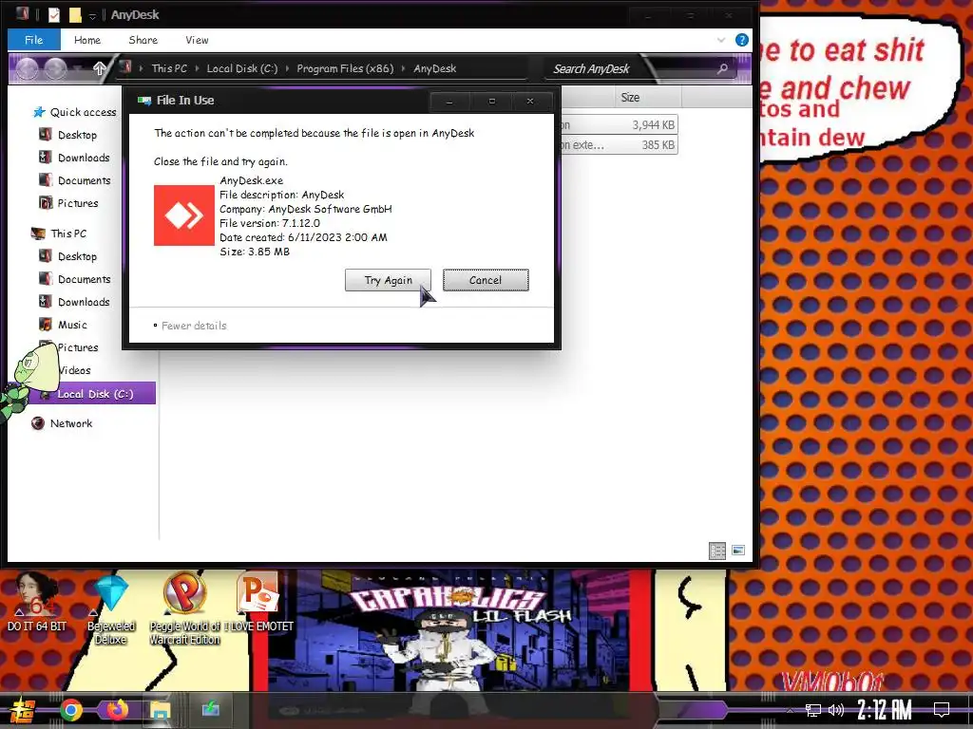The height and width of the screenshot is (729, 973).
Task: Click Local Disk (C:) breadcrumb in address bar
Action: (242, 68)
